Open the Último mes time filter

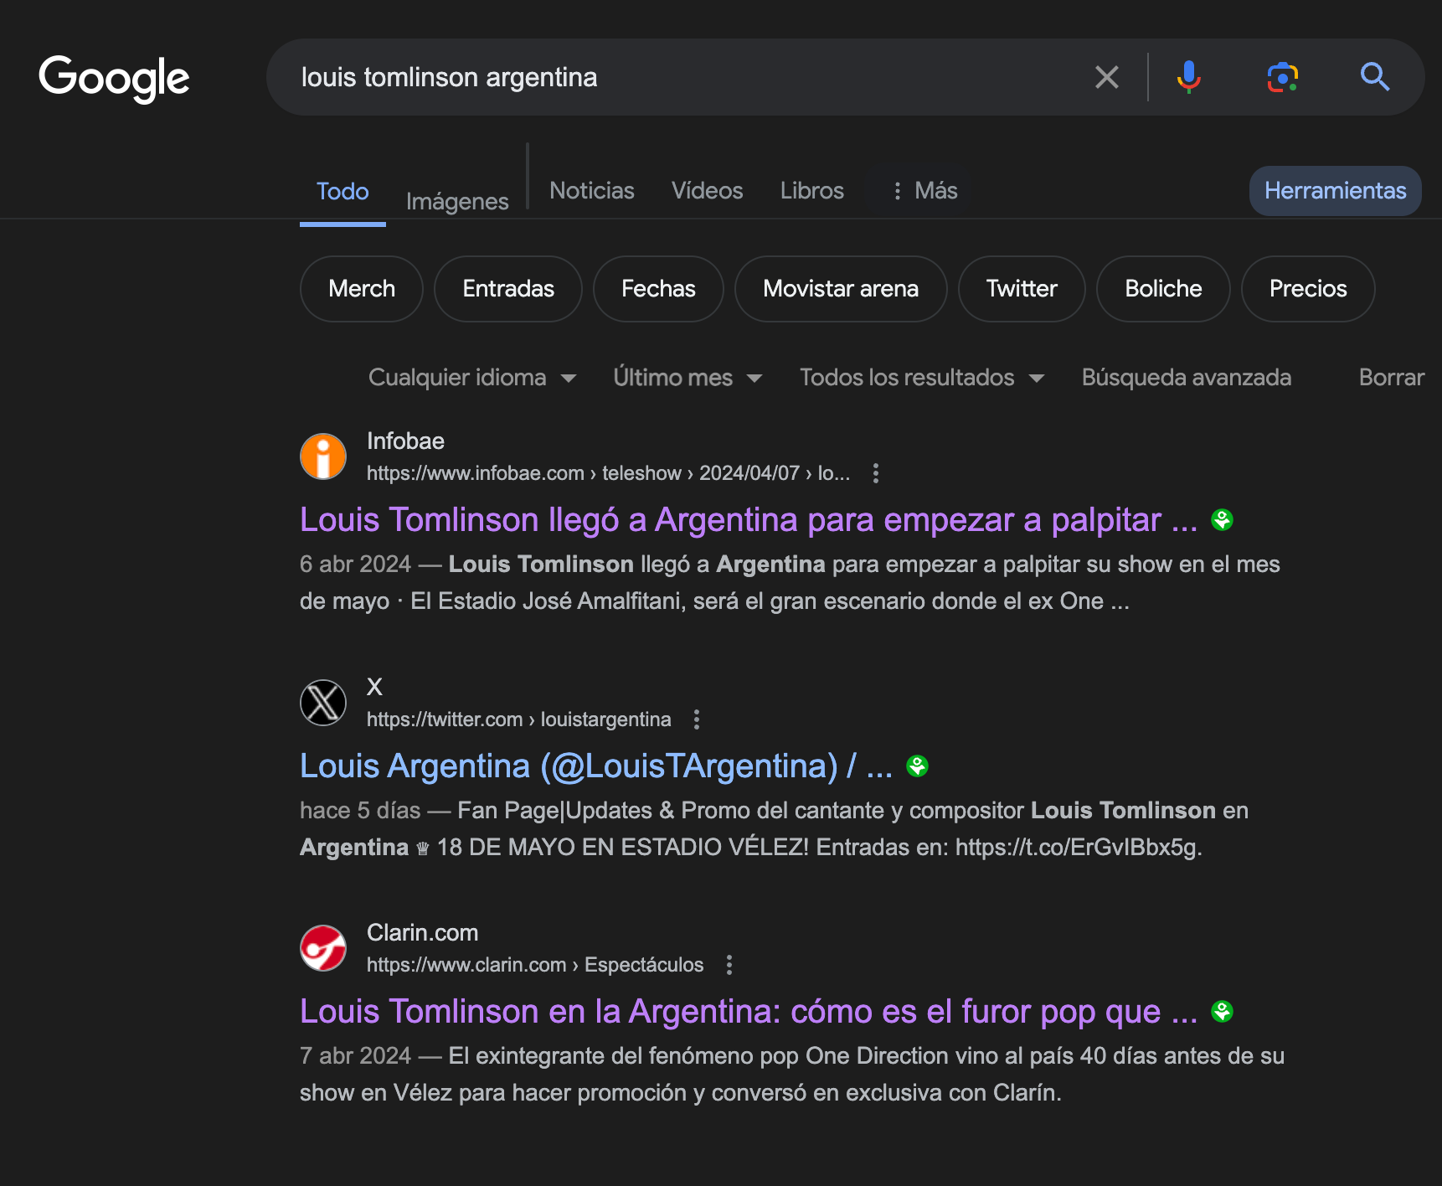[x=687, y=378]
